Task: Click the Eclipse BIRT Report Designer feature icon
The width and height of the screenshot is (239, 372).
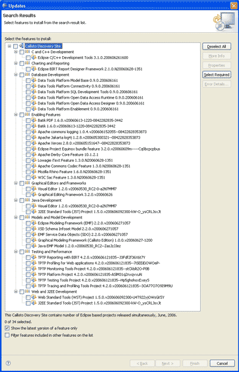Action: (x=33, y=69)
